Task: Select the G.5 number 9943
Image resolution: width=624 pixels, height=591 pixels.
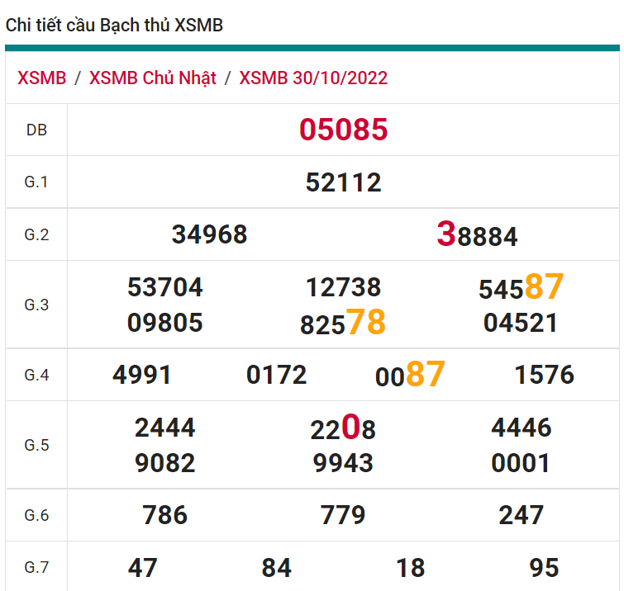Action: coord(343,463)
